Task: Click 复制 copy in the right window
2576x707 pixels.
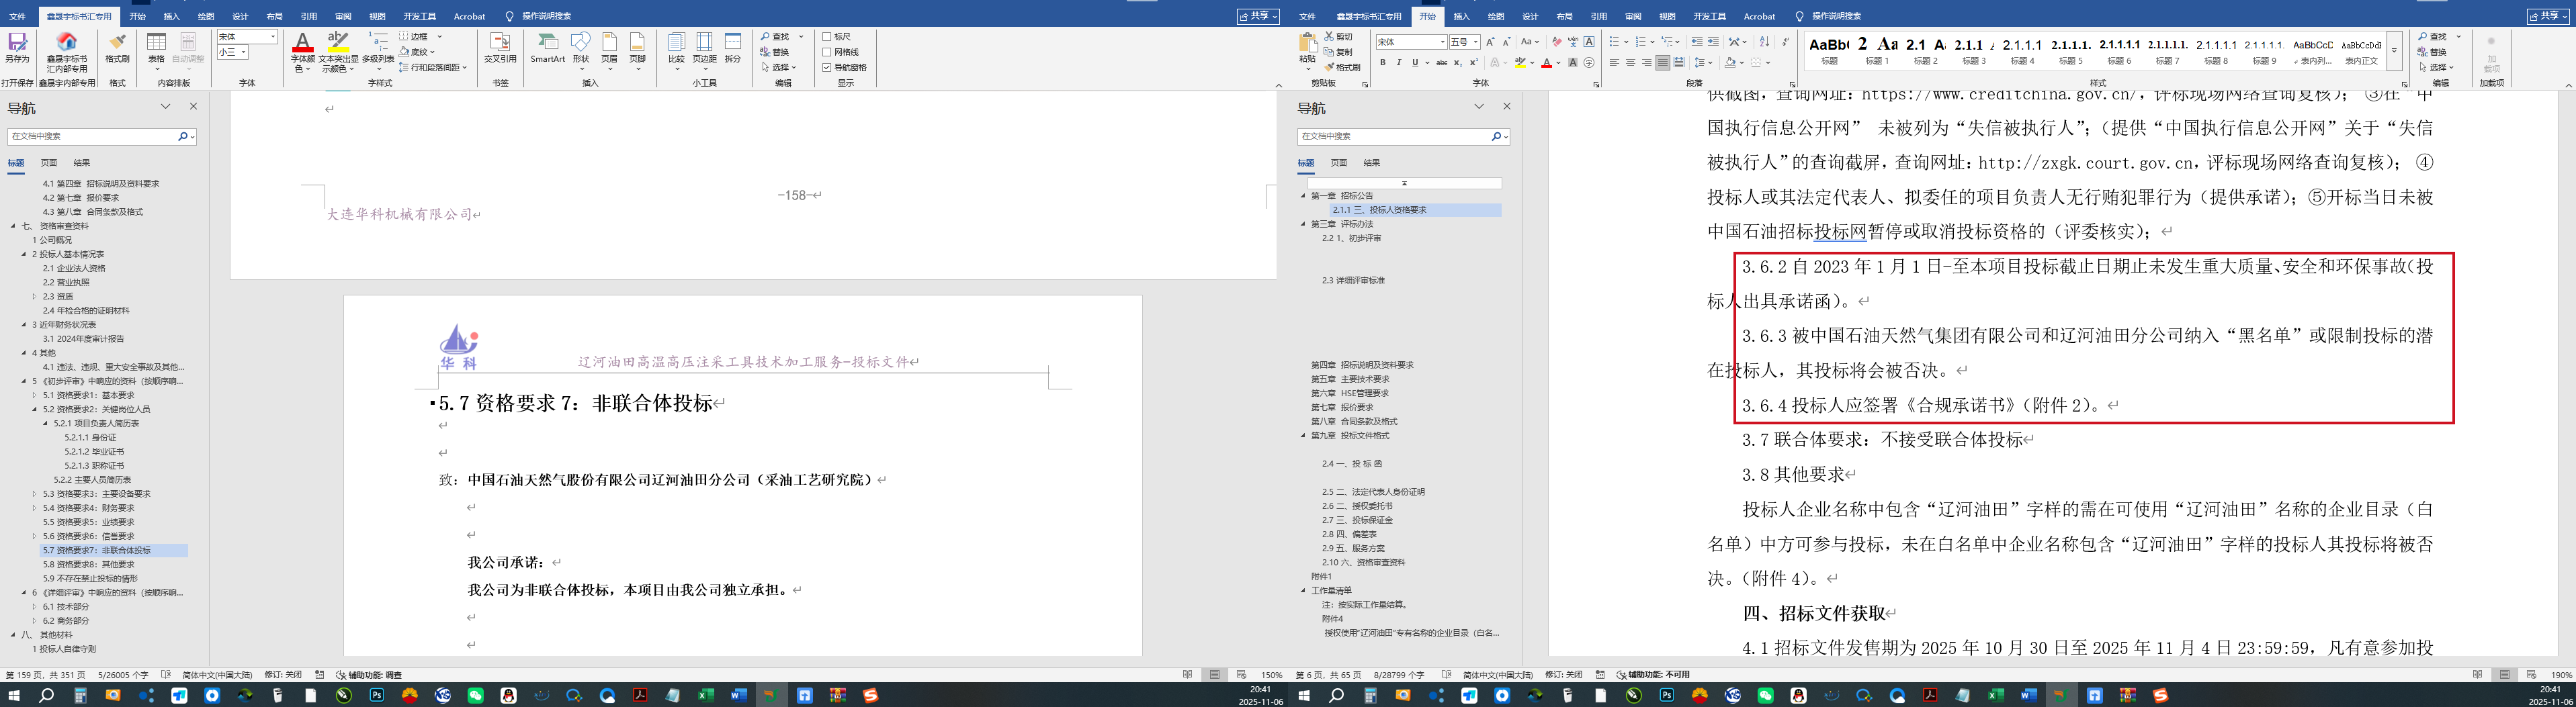Action: coord(1339,52)
